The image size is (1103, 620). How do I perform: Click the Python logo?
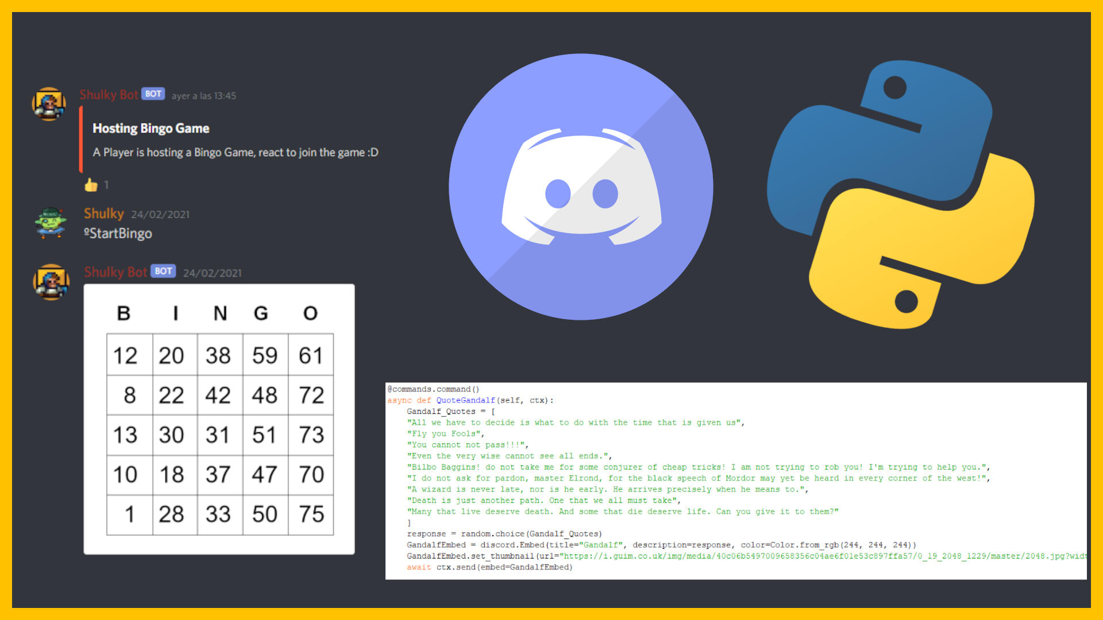[900, 195]
